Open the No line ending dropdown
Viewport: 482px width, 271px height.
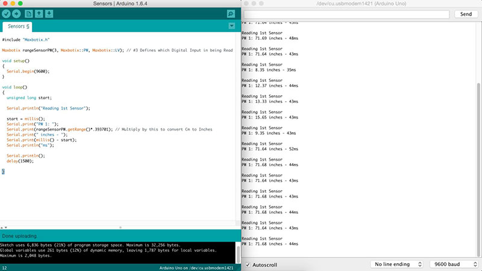point(396,264)
